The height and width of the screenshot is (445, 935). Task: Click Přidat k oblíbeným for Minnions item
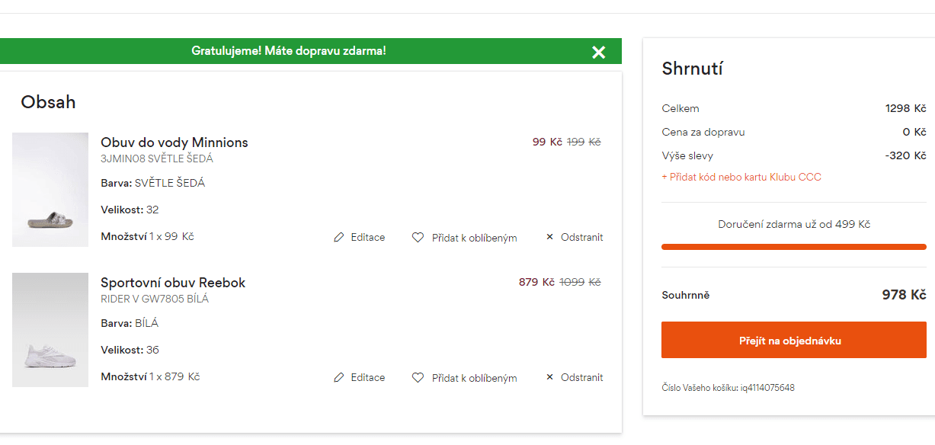pos(475,238)
